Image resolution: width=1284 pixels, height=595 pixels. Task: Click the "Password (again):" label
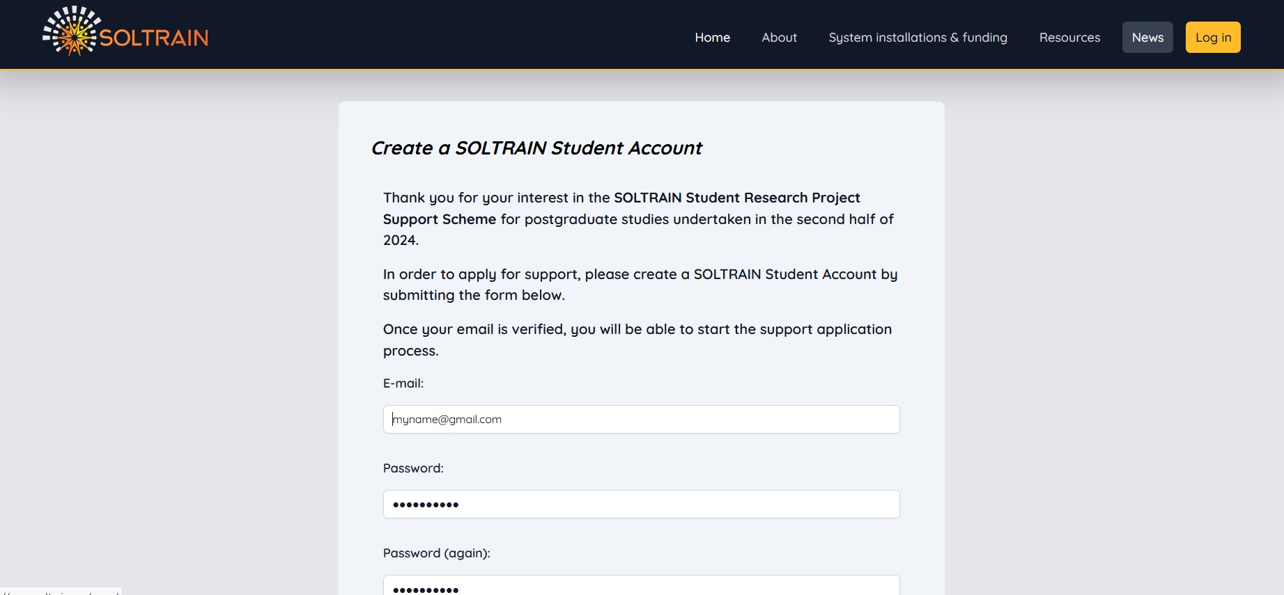tap(437, 553)
